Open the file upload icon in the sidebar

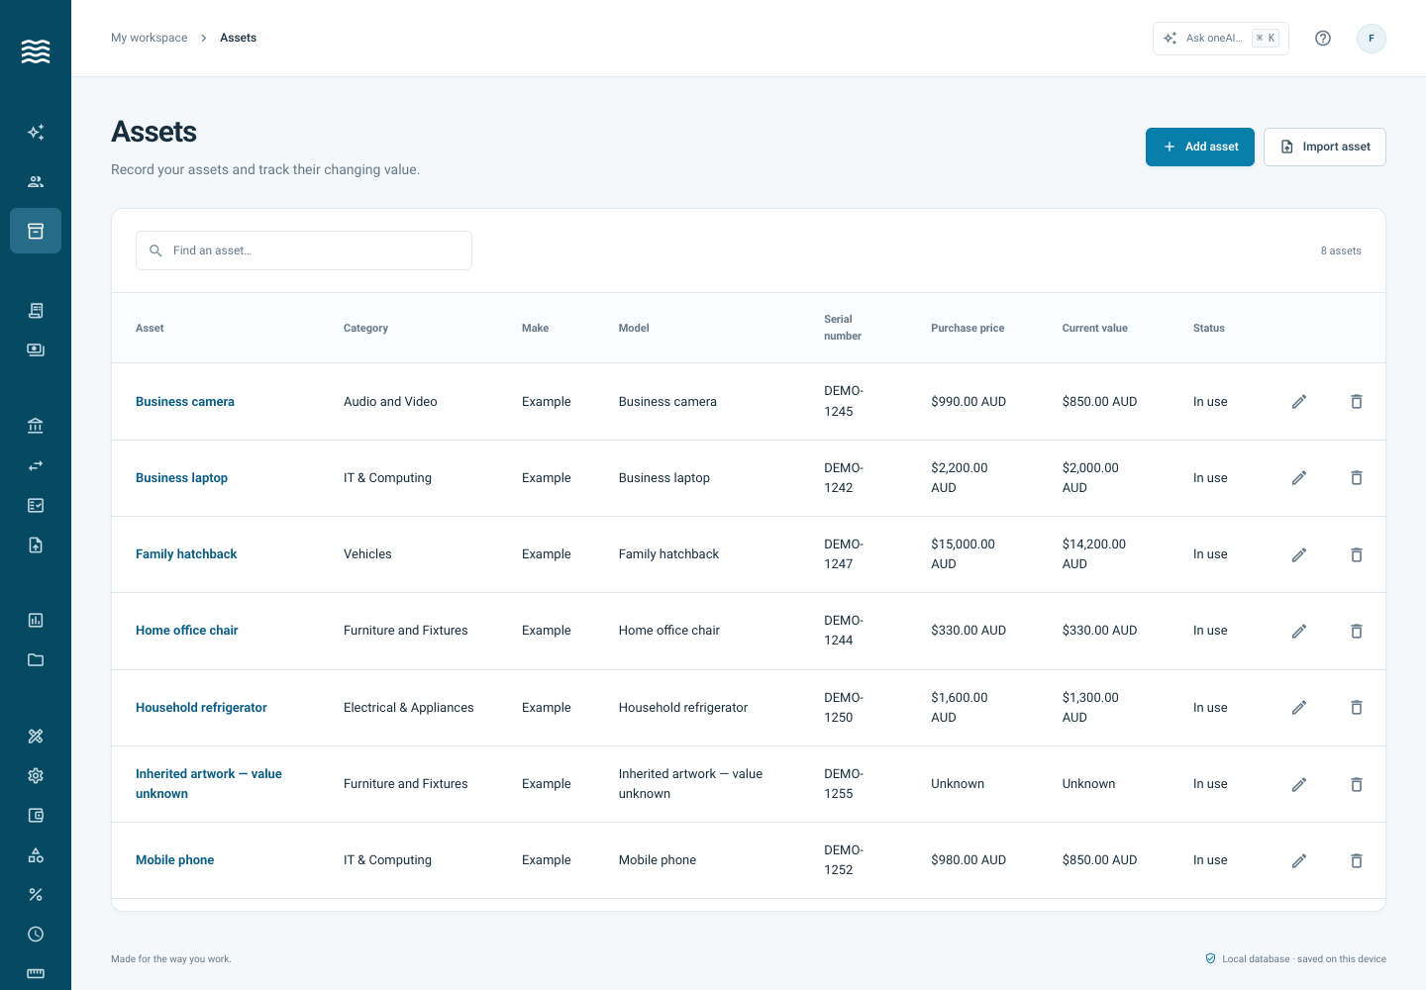(36, 545)
